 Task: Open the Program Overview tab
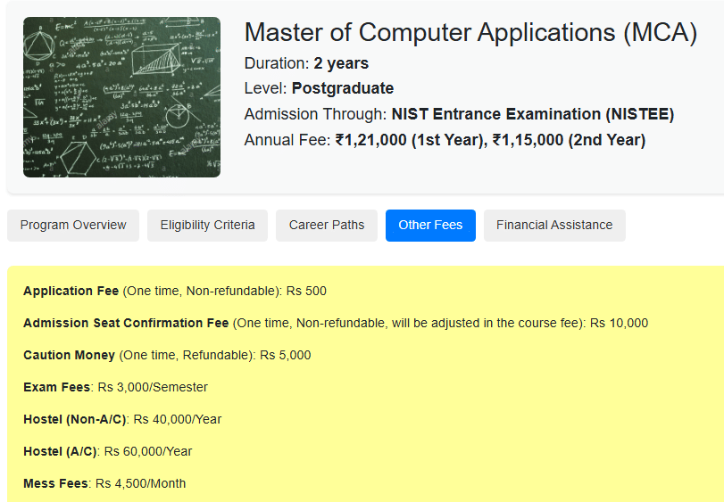[73, 225]
